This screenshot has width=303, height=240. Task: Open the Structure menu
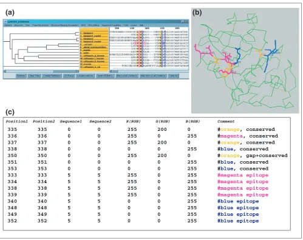pos(19,25)
